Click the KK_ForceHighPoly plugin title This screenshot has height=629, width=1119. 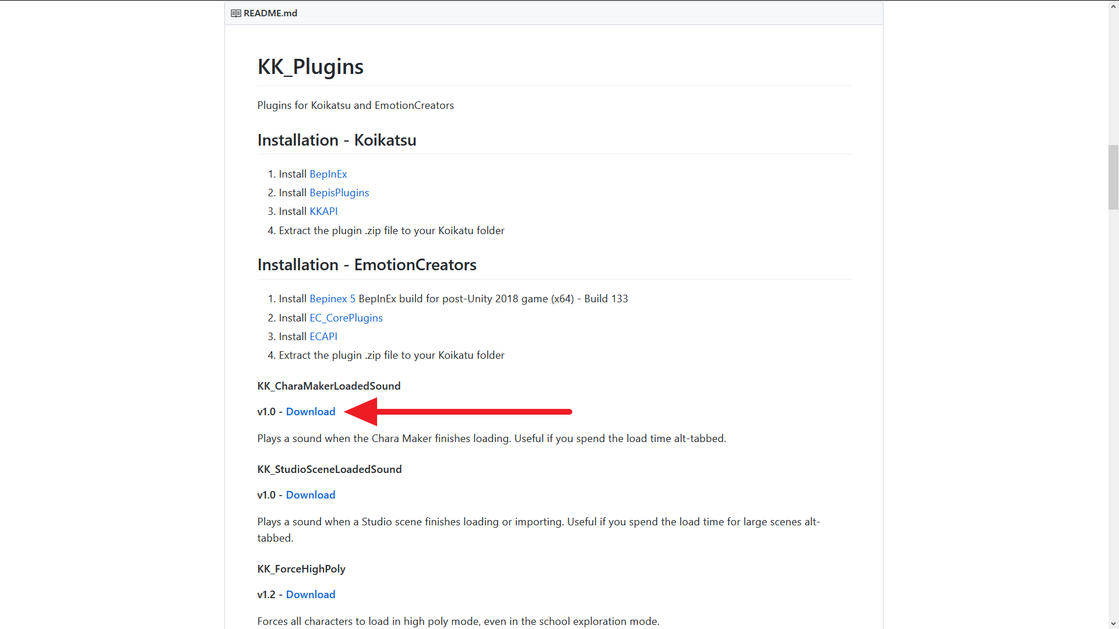click(301, 569)
